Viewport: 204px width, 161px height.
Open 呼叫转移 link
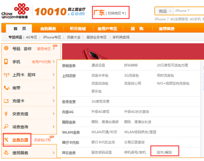(x=131, y=65)
